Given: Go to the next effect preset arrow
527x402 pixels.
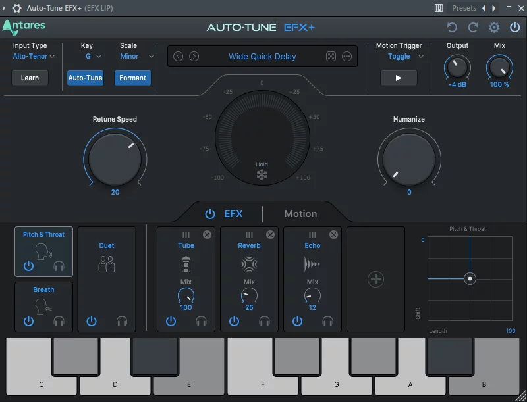Looking at the screenshot, I should pyautogui.click(x=194, y=57).
